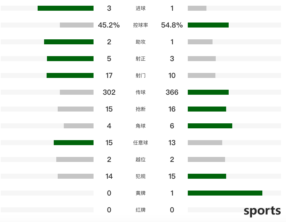Click the 54.8% possession value
This screenshot has height=222, width=286.
tap(172, 25)
